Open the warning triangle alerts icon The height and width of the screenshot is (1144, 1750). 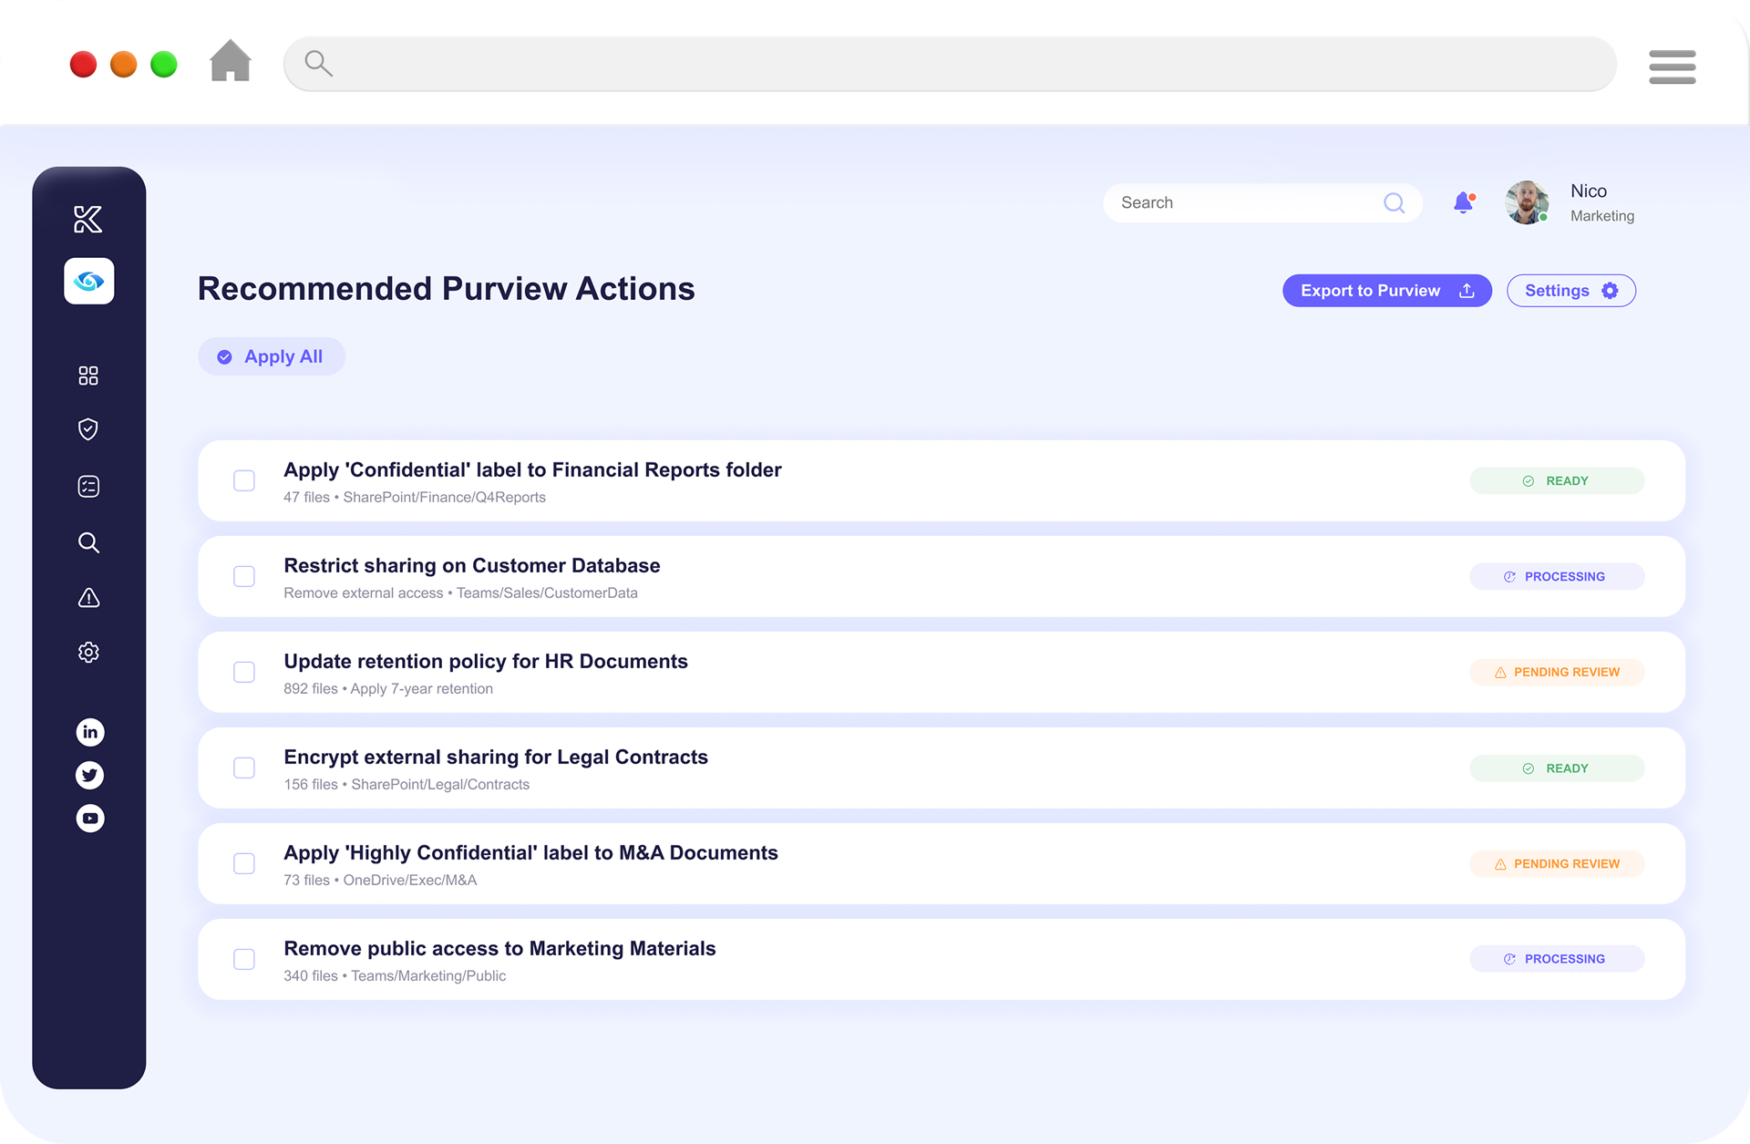[88, 598]
